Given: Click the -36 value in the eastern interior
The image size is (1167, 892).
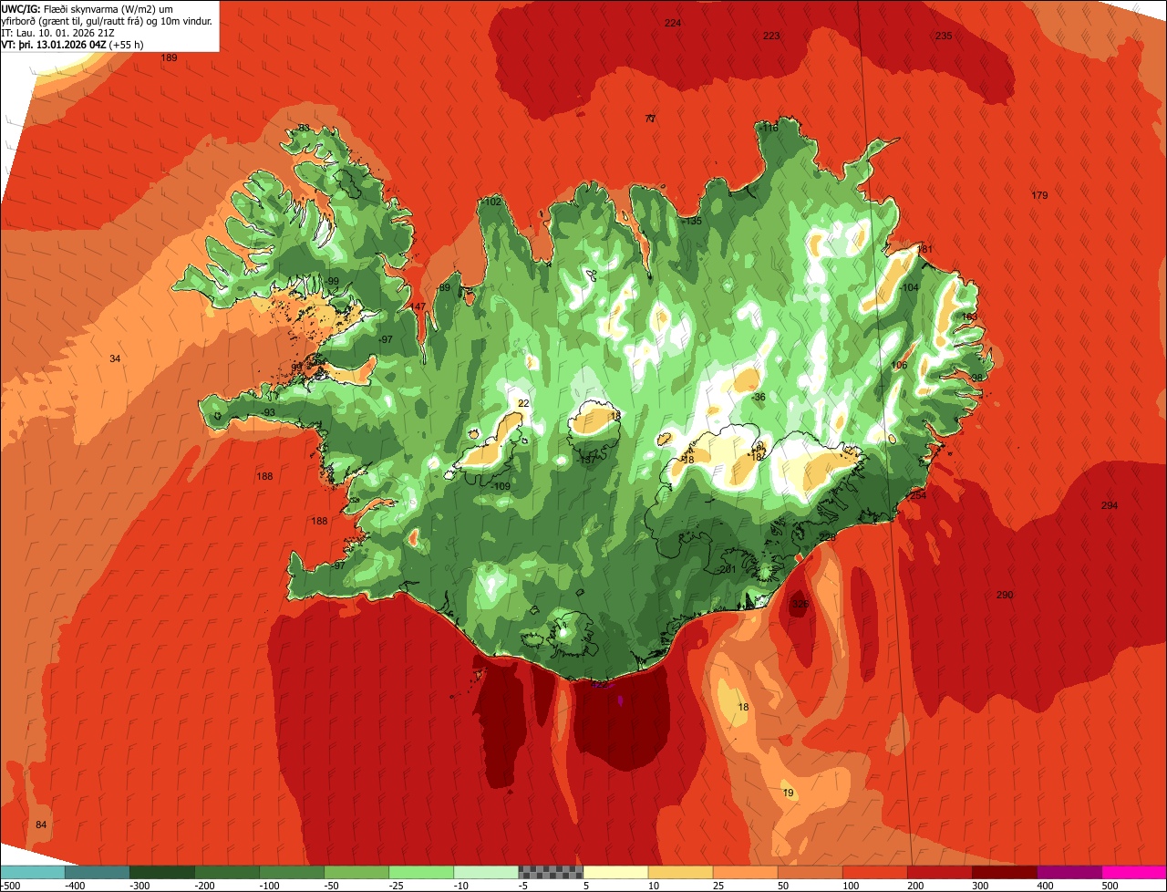Looking at the screenshot, I should click(759, 397).
